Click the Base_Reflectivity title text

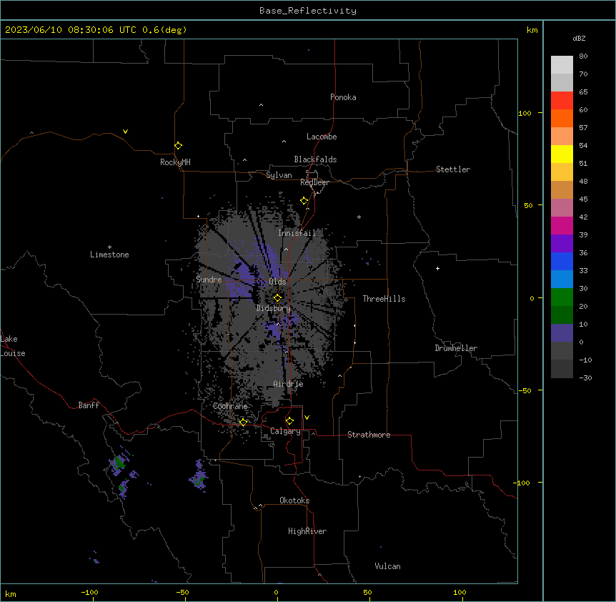[x=307, y=11]
